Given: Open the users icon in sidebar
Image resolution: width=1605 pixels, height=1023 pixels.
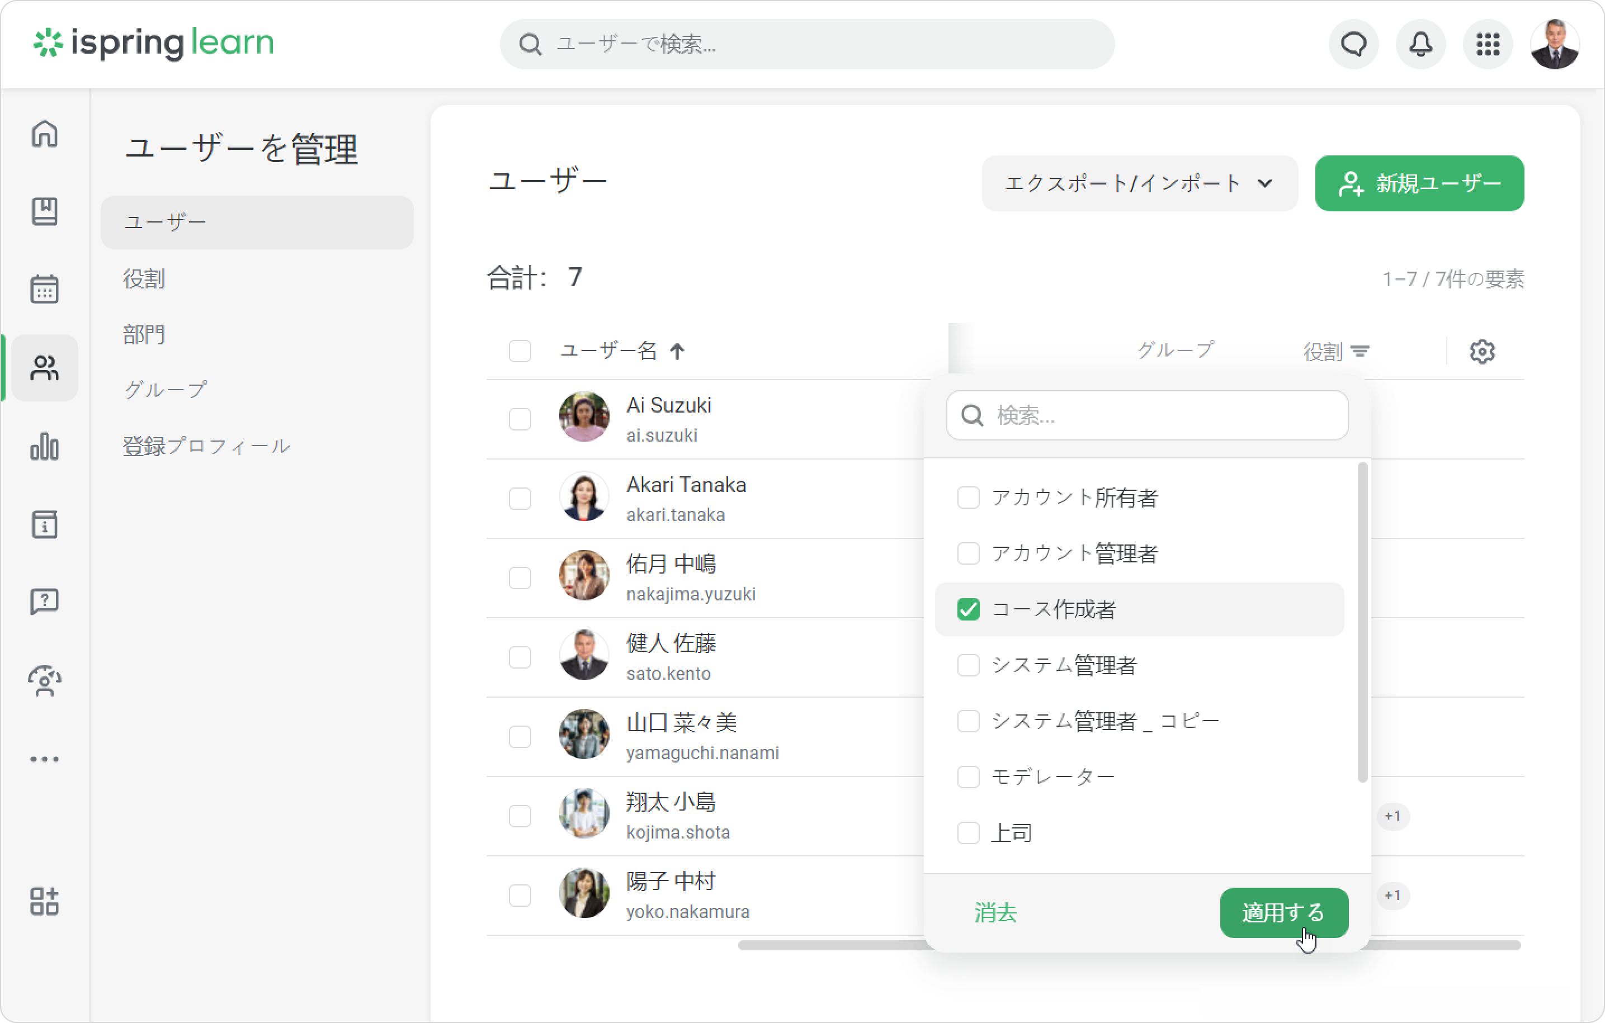Looking at the screenshot, I should coord(45,368).
